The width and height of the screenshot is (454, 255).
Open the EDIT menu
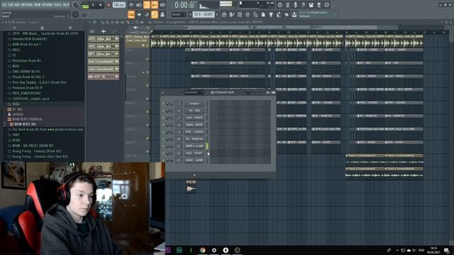coord(11,5)
